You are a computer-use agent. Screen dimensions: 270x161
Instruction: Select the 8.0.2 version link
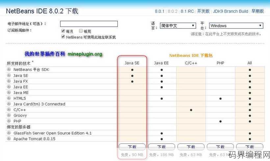(173, 11)
